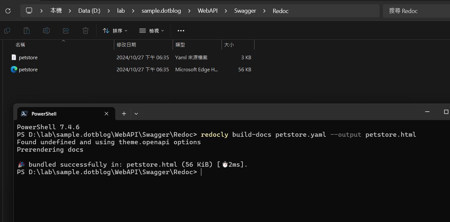Go to Swagger folder in breadcrumb
This screenshot has height=222, width=450.
[245, 11]
